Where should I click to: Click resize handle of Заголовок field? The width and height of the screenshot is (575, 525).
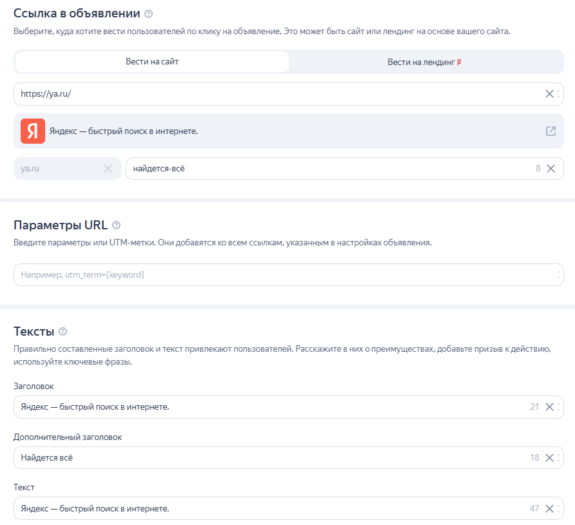(558, 406)
